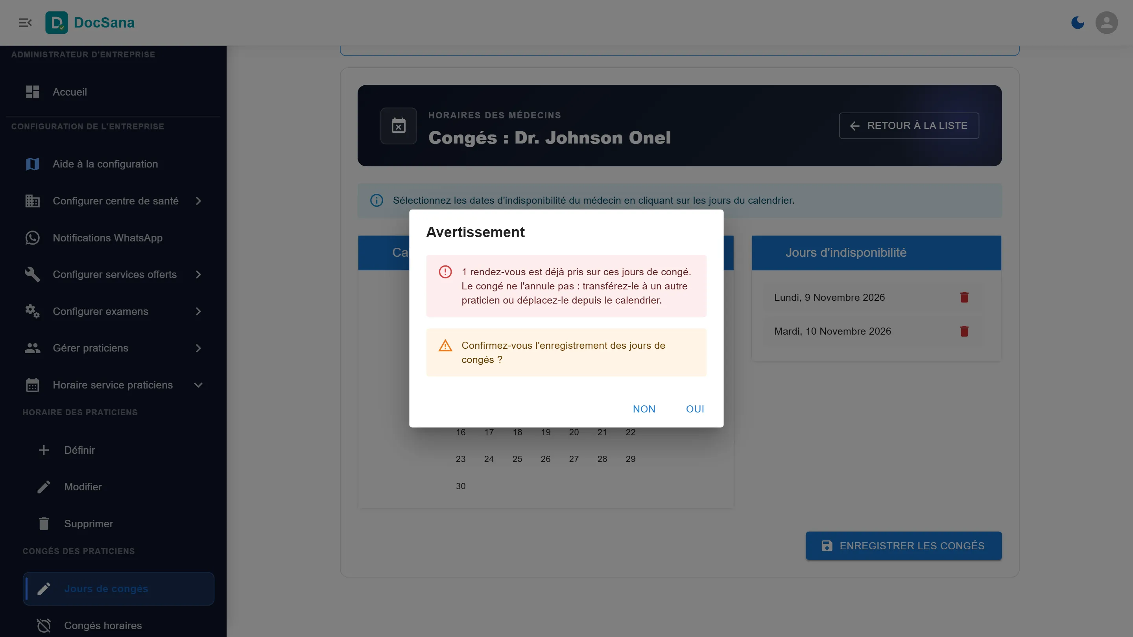Screen dimensions: 1133x637
Task: Select day 25 in the calendar
Action: (x=517, y=459)
